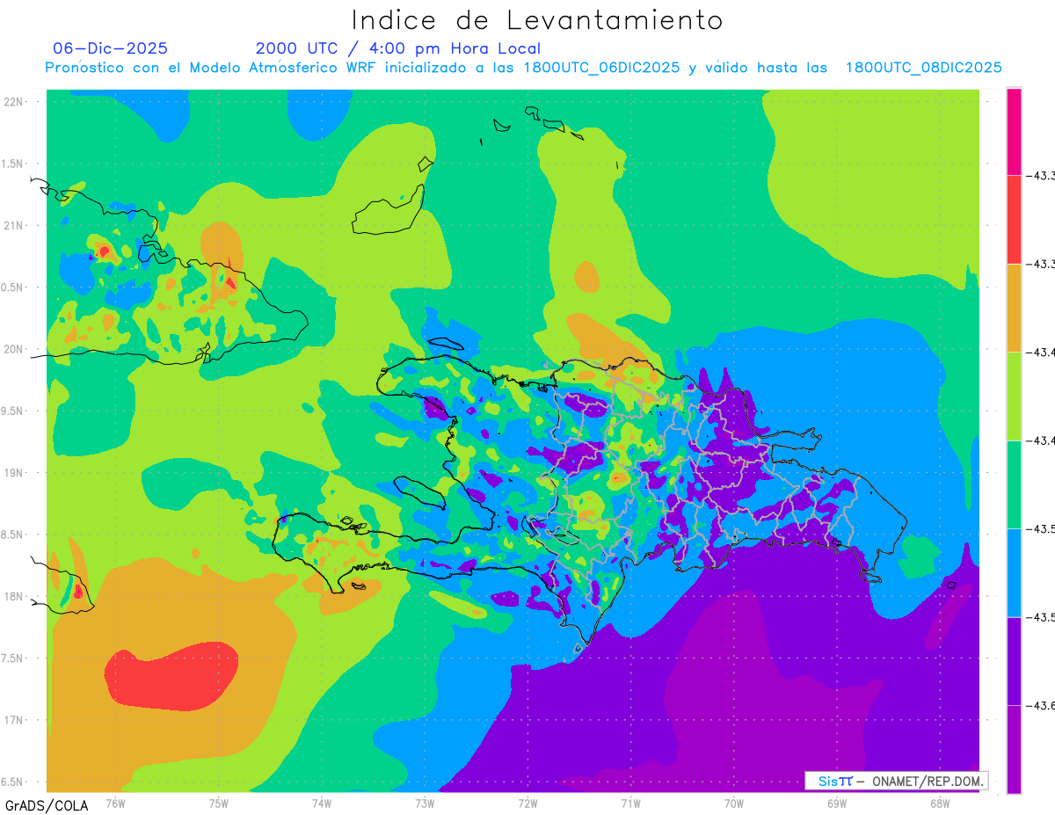Click the red swatch on the color scale
Screen dimensions: 1055x815
click(x=1014, y=219)
